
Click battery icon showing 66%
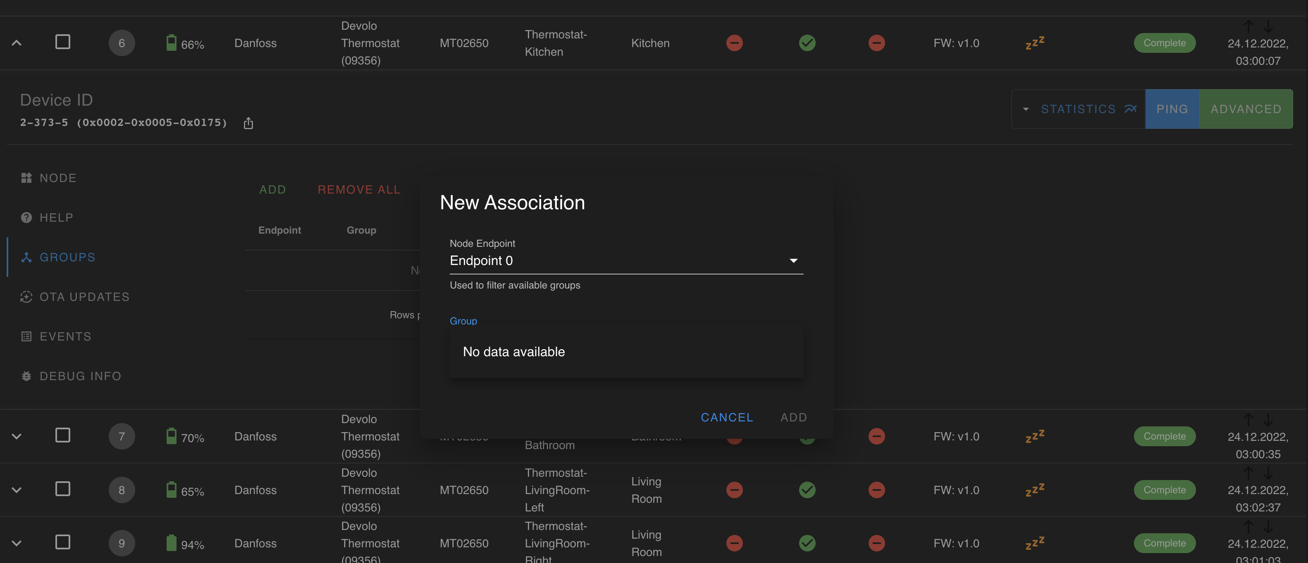click(172, 43)
